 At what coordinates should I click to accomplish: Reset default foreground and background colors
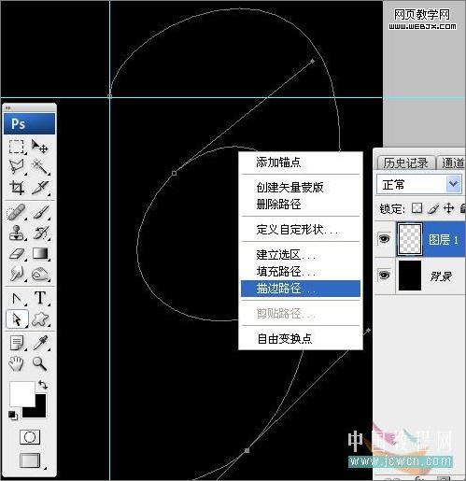pos(13,416)
